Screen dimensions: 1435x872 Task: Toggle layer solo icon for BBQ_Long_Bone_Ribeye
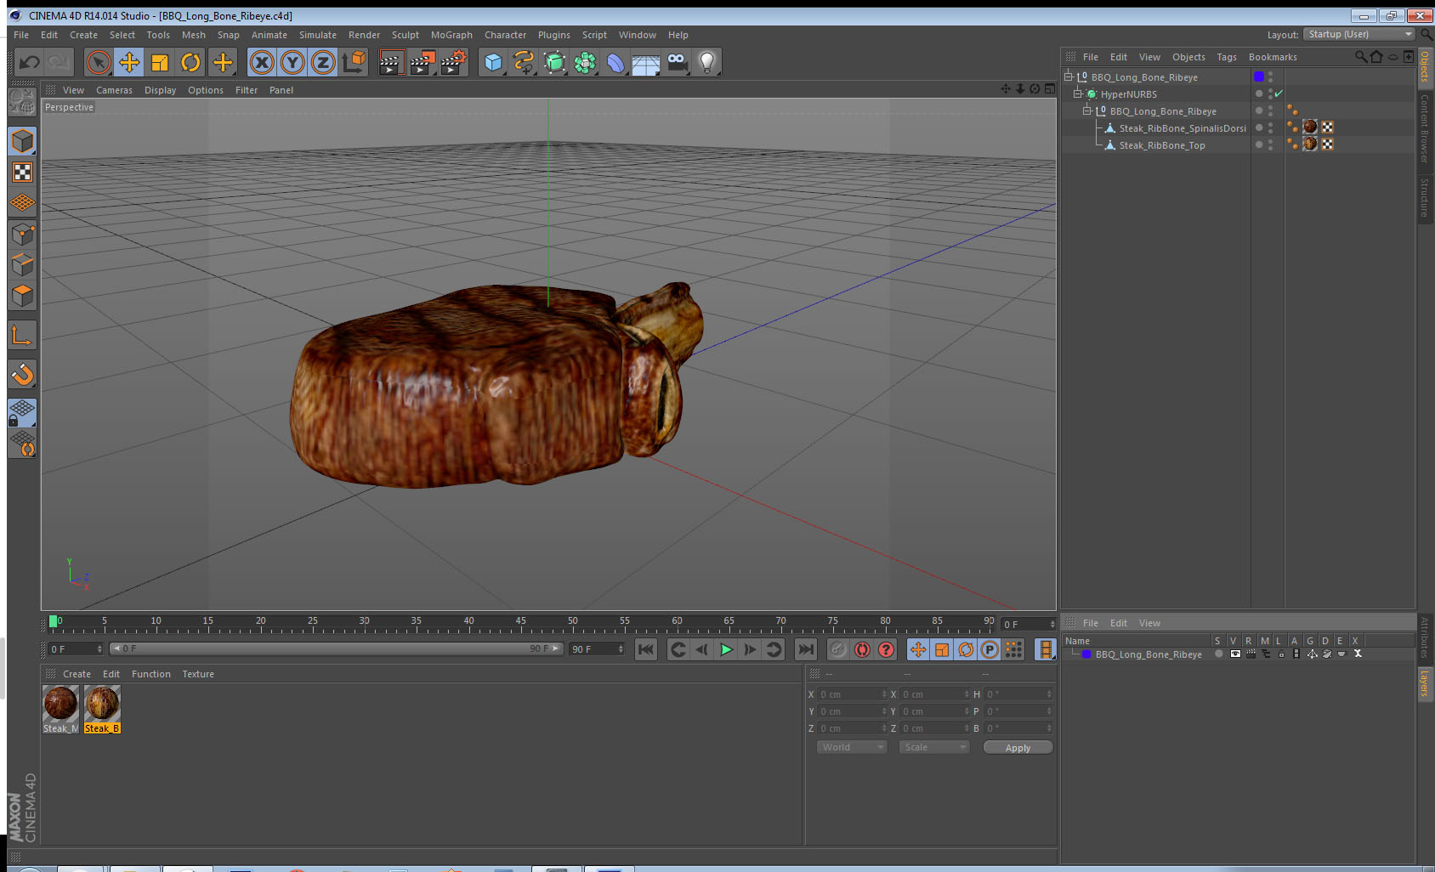tap(1218, 654)
